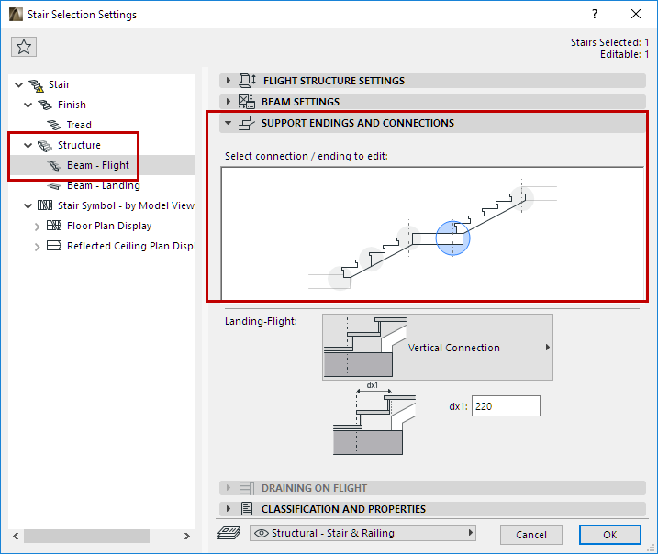Click the Finish tree item icon
The width and height of the screenshot is (658, 554).
45,105
